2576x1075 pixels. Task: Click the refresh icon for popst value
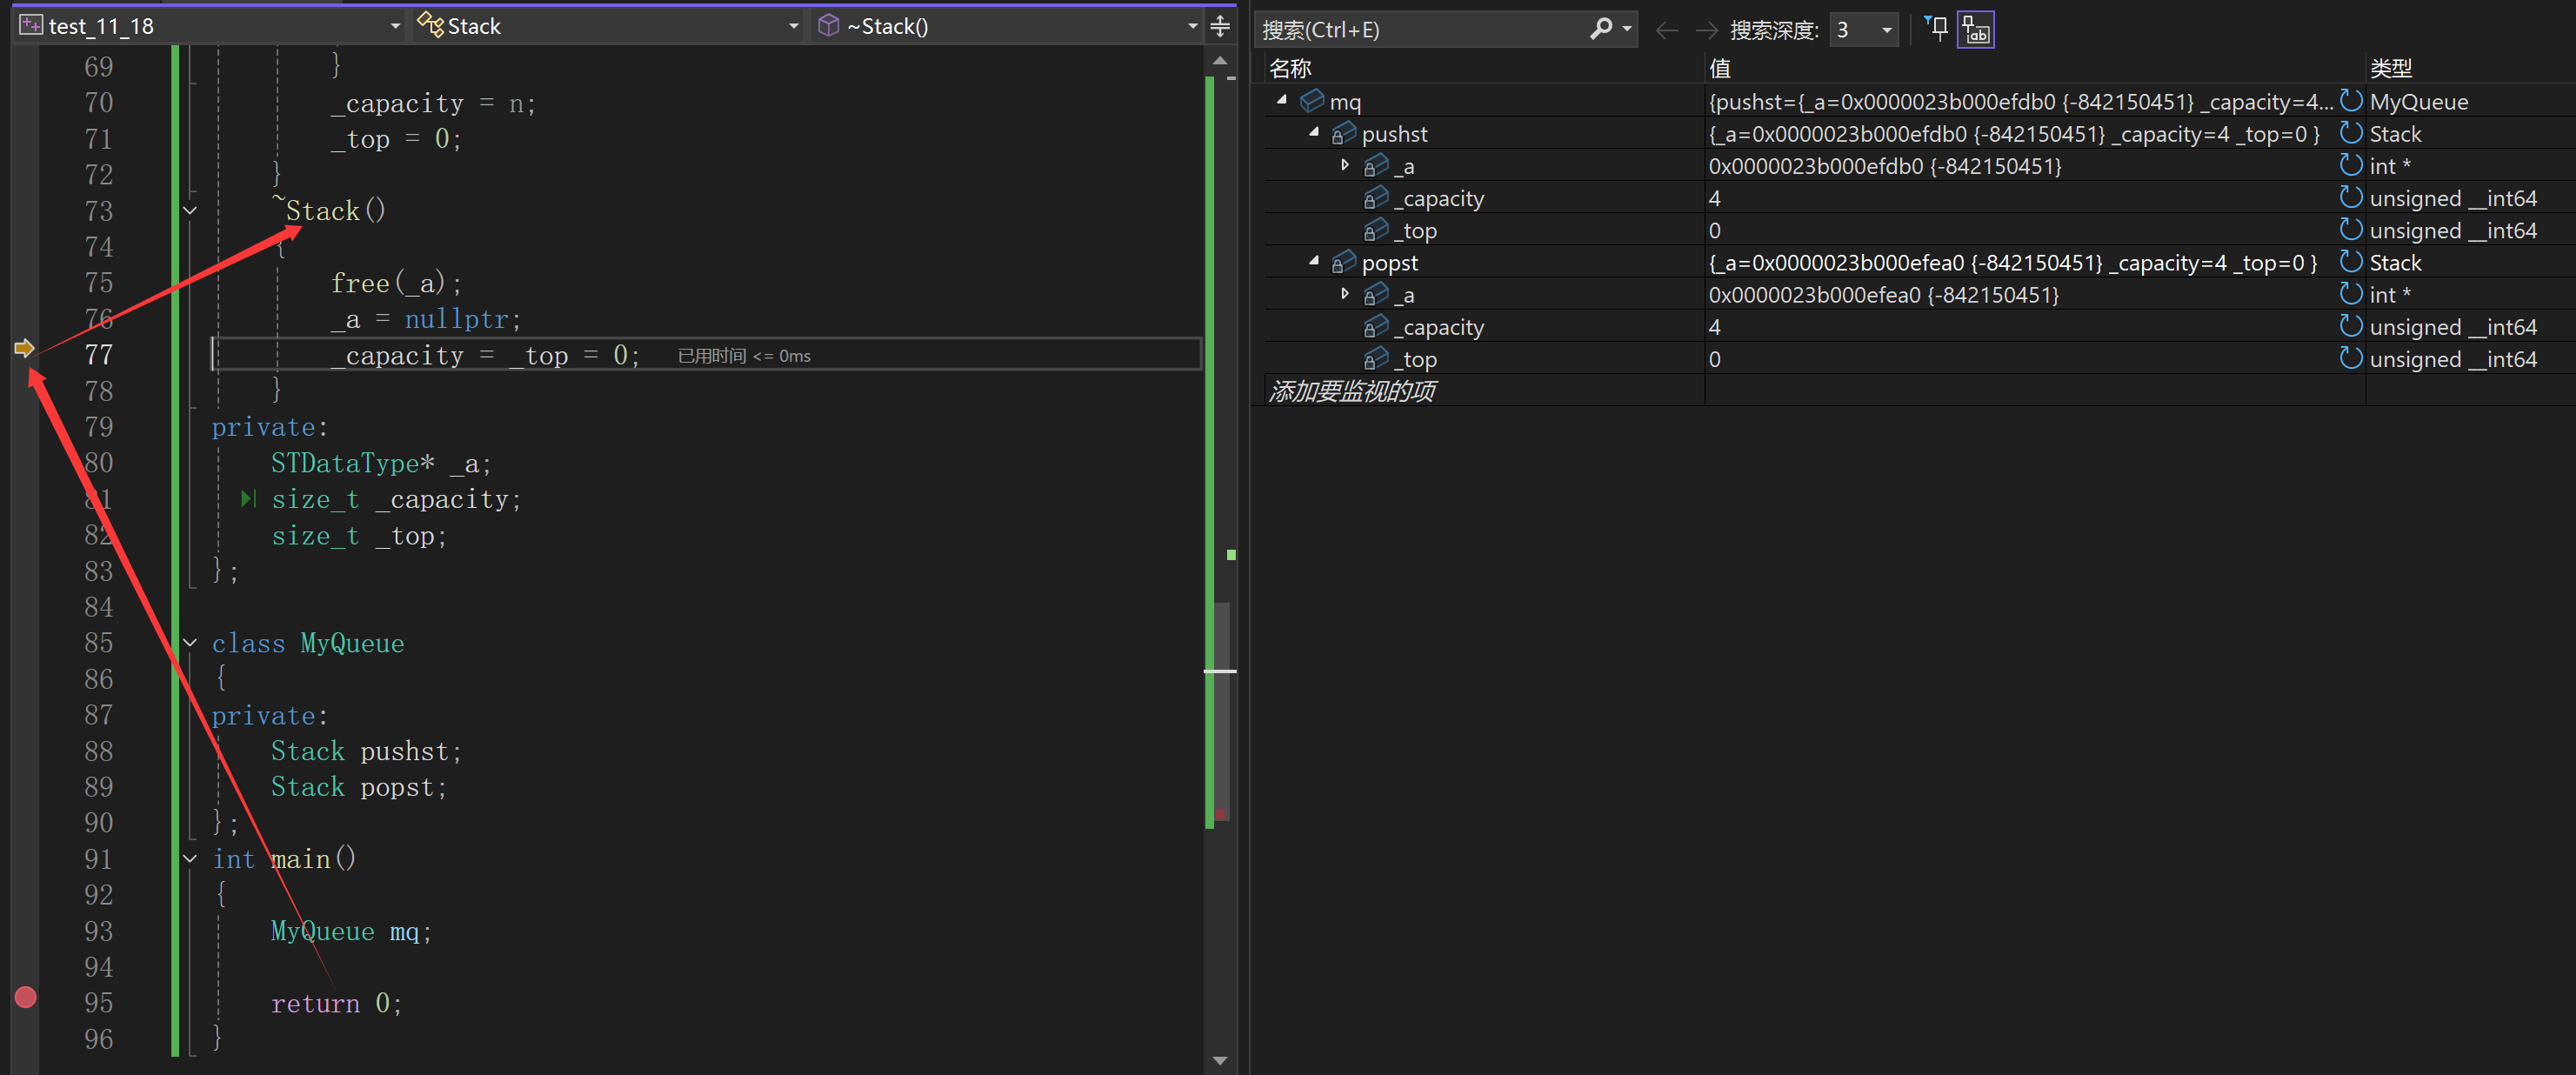[x=2351, y=262]
